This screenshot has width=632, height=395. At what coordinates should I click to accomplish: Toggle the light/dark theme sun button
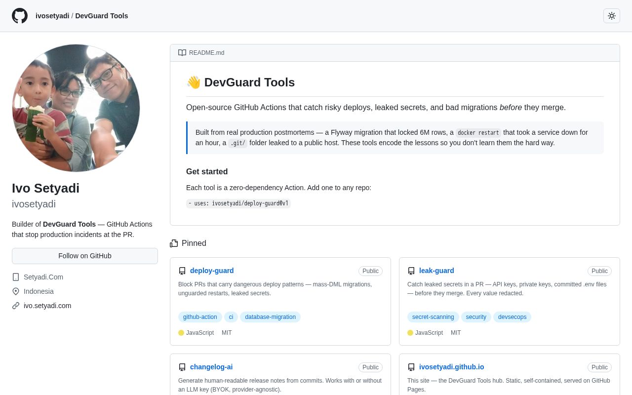pyautogui.click(x=612, y=16)
